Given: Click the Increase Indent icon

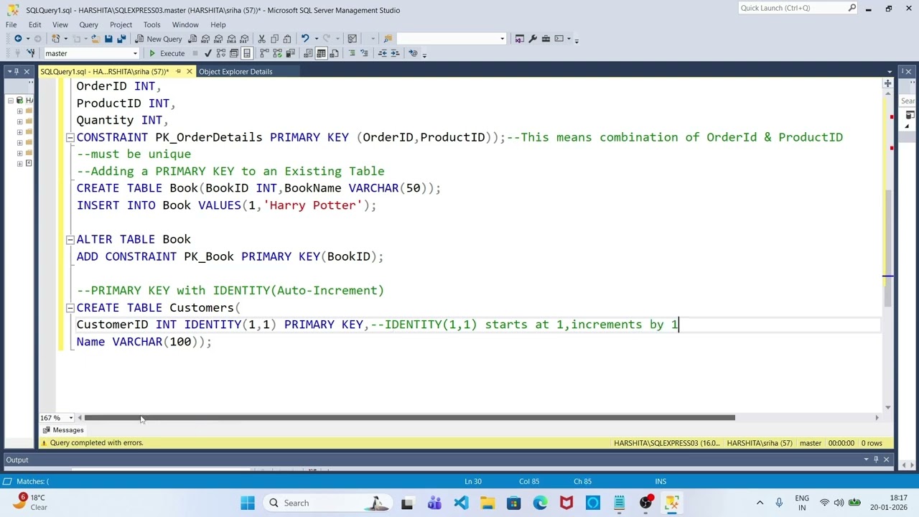Looking at the screenshot, I should point(394,53).
